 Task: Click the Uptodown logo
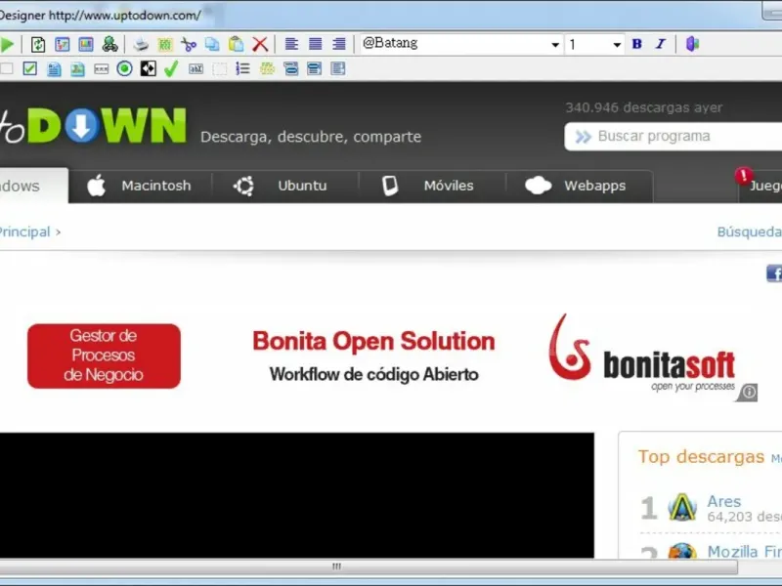coord(93,125)
